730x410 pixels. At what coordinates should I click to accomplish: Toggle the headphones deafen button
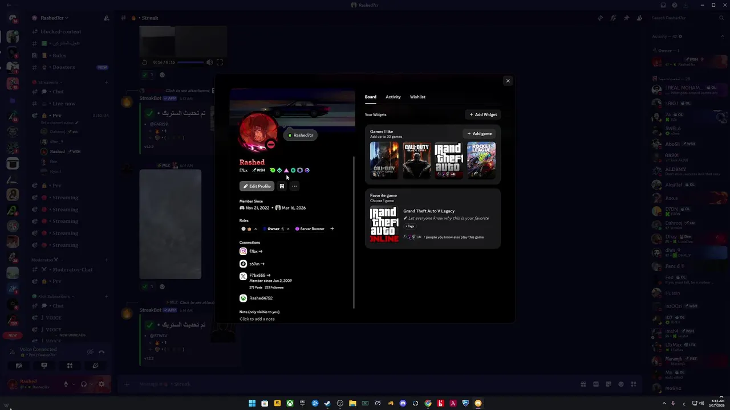point(84,384)
